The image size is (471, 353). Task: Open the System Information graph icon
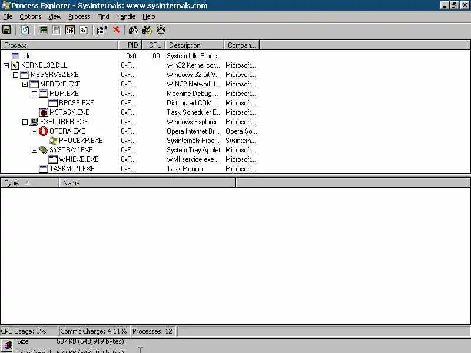pyautogui.click(x=44, y=30)
